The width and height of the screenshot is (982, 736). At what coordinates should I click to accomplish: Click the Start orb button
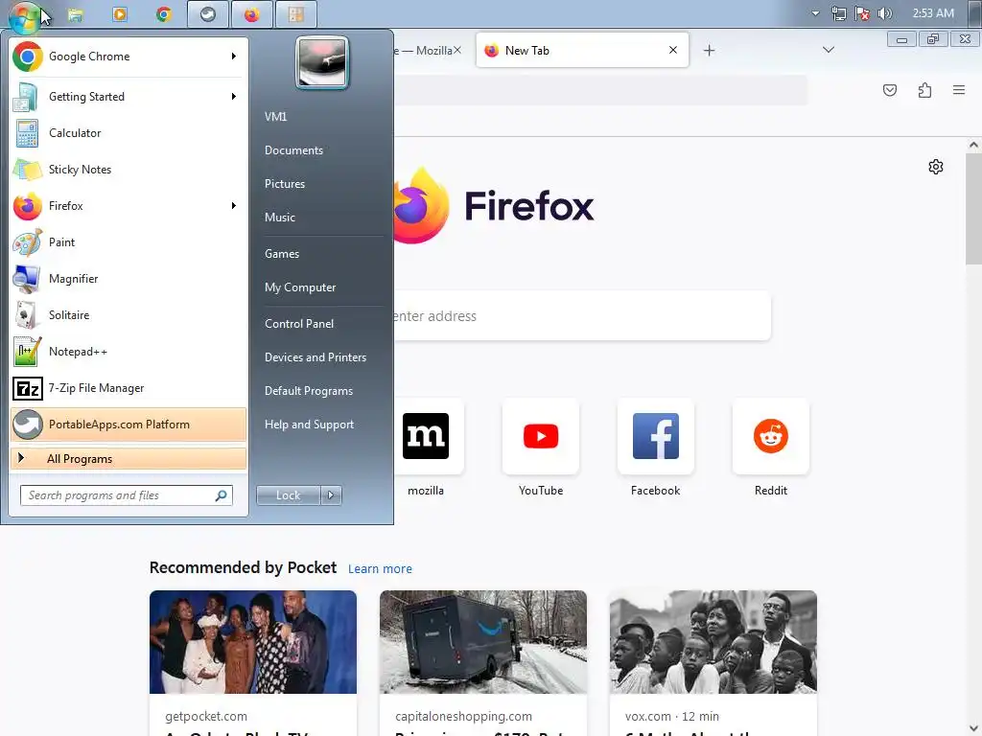pos(24,16)
